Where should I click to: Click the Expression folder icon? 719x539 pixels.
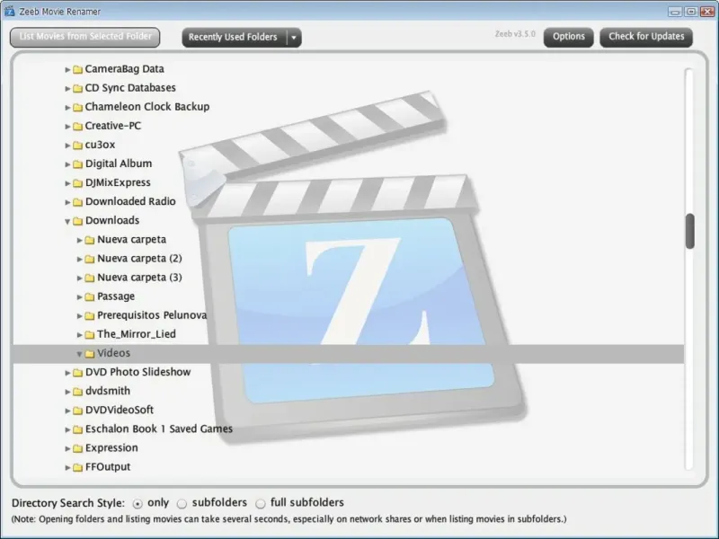(x=77, y=448)
